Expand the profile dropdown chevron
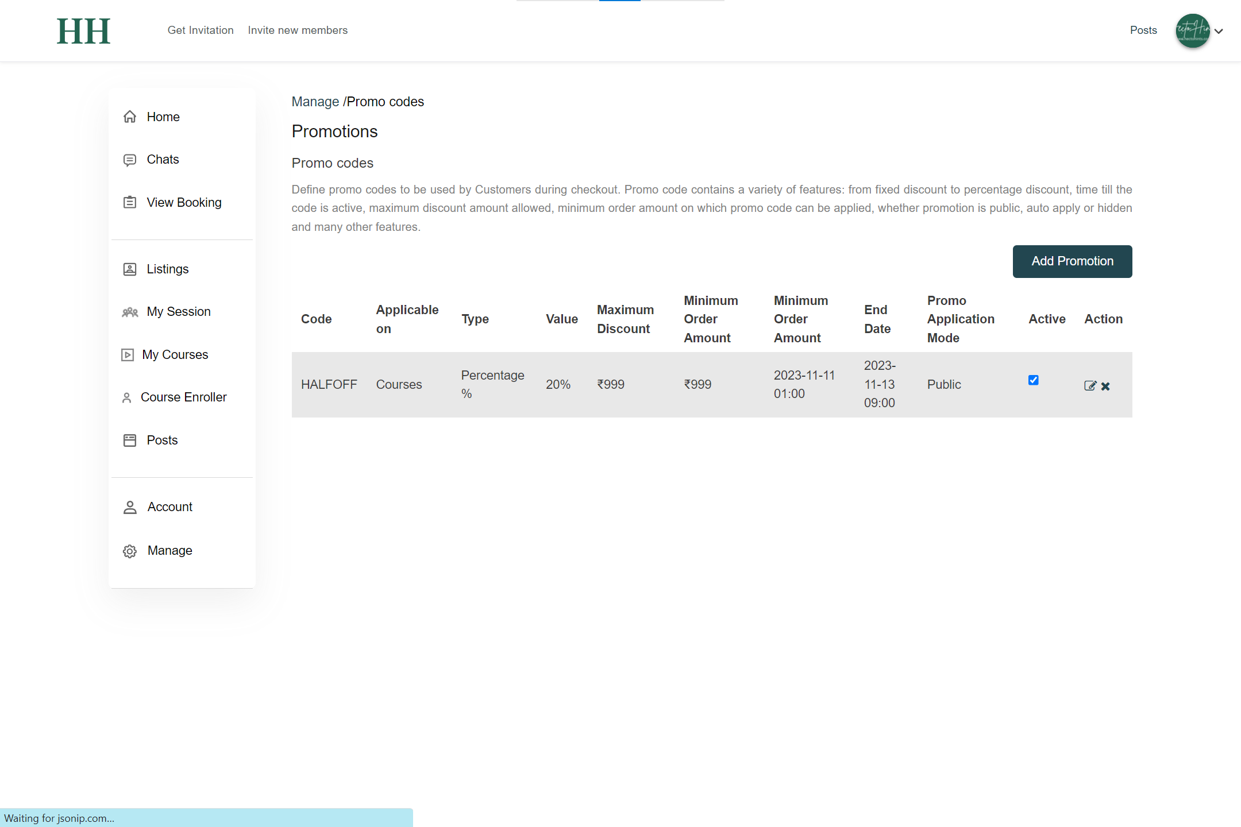1241x827 pixels. coord(1219,31)
